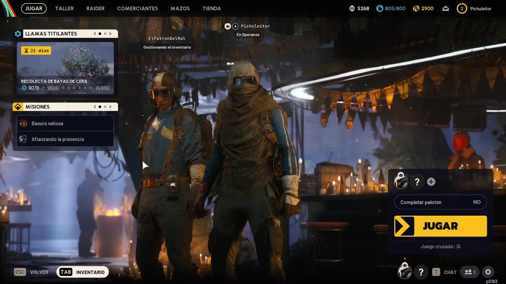Image resolution: width=506 pixels, height=284 pixels.
Task: Open the friends list showing 1
Action: 470,272
